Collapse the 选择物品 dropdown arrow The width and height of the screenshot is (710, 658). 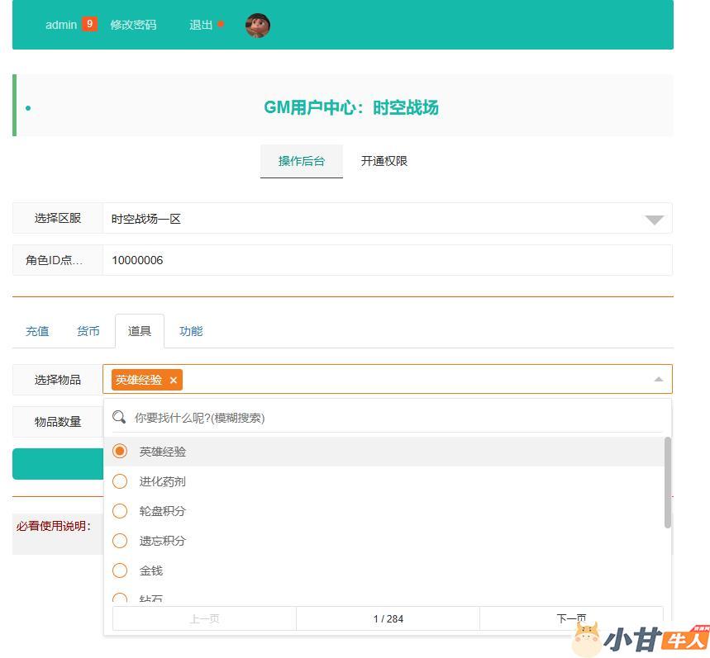coord(659,380)
